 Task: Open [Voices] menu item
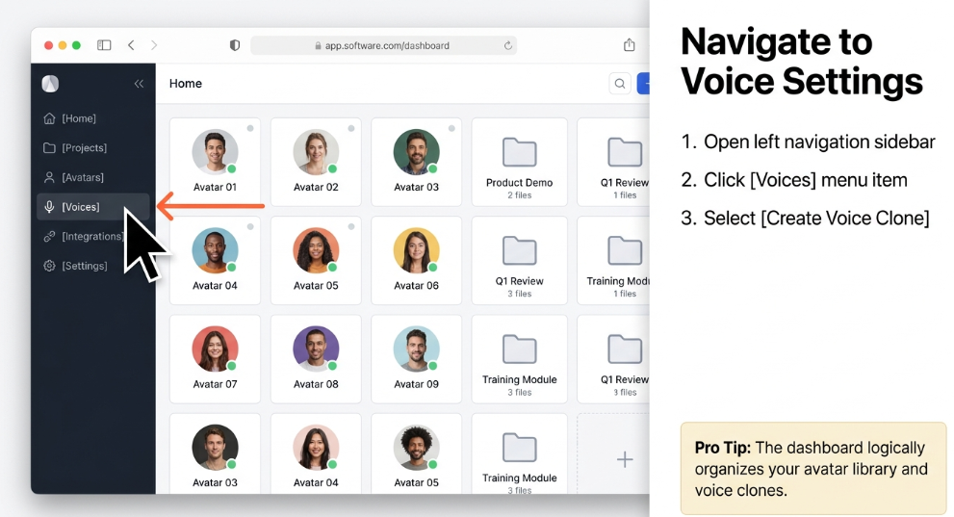(x=93, y=207)
